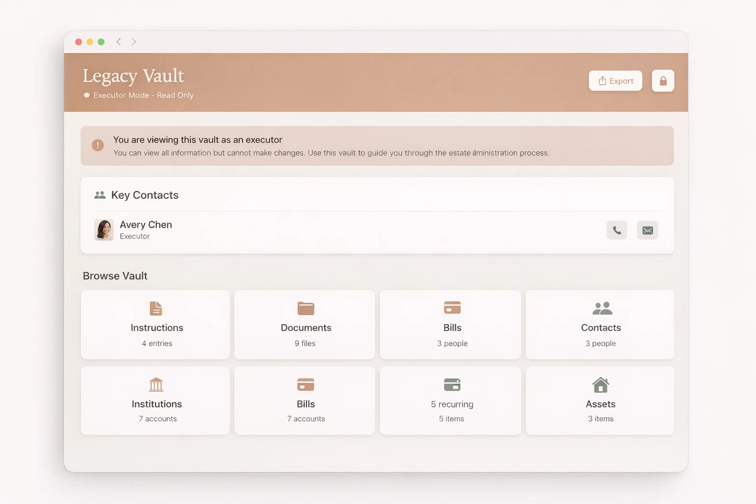
Task: Open the Bills section with 7 accounts
Action: click(305, 401)
